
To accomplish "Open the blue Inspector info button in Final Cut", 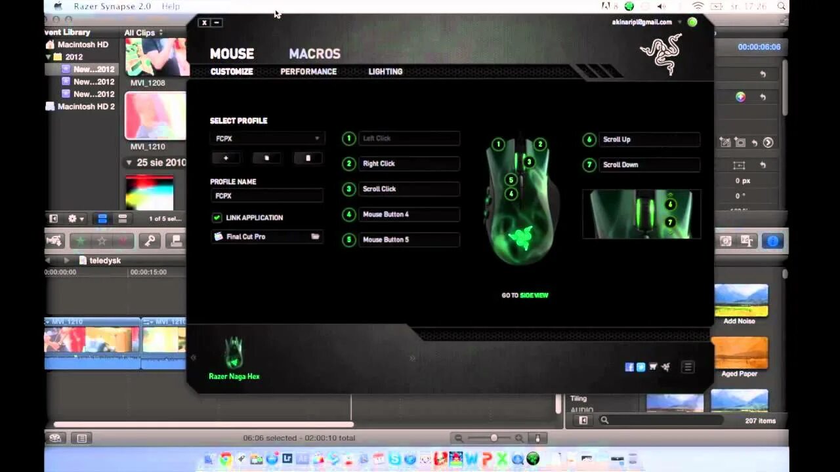I will [773, 241].
